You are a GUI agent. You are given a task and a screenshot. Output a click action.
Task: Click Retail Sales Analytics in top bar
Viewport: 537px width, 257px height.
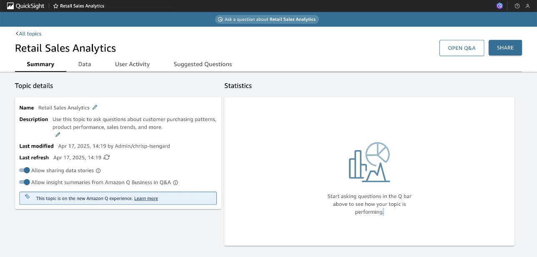tap(82, 6)
